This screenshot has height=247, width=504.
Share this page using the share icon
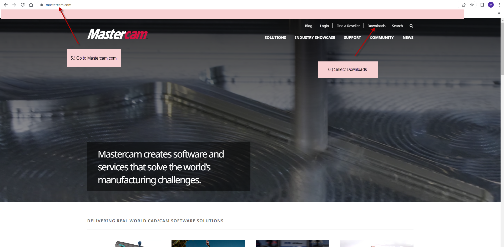click(463, 5)
